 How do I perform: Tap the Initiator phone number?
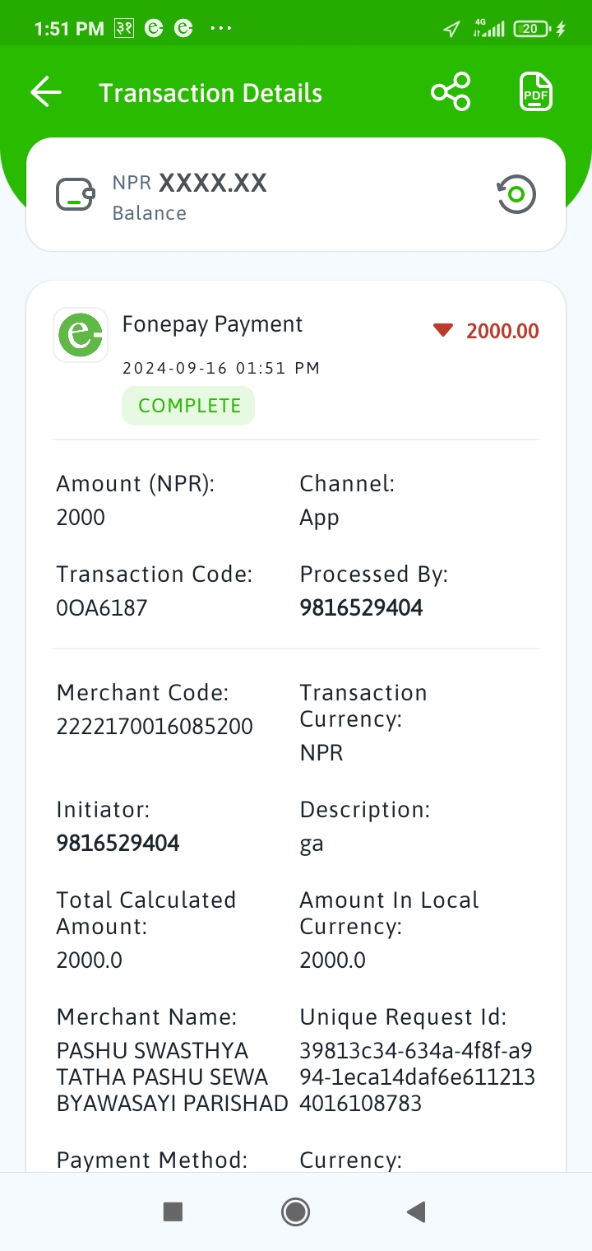[x=118, y=843]
